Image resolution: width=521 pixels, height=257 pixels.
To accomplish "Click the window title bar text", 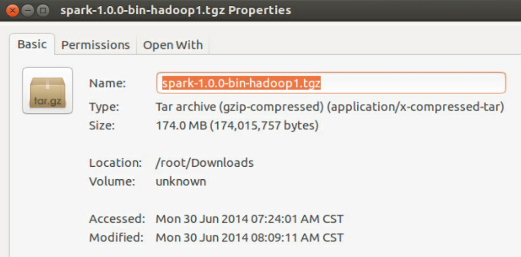I will coord(175,10).
